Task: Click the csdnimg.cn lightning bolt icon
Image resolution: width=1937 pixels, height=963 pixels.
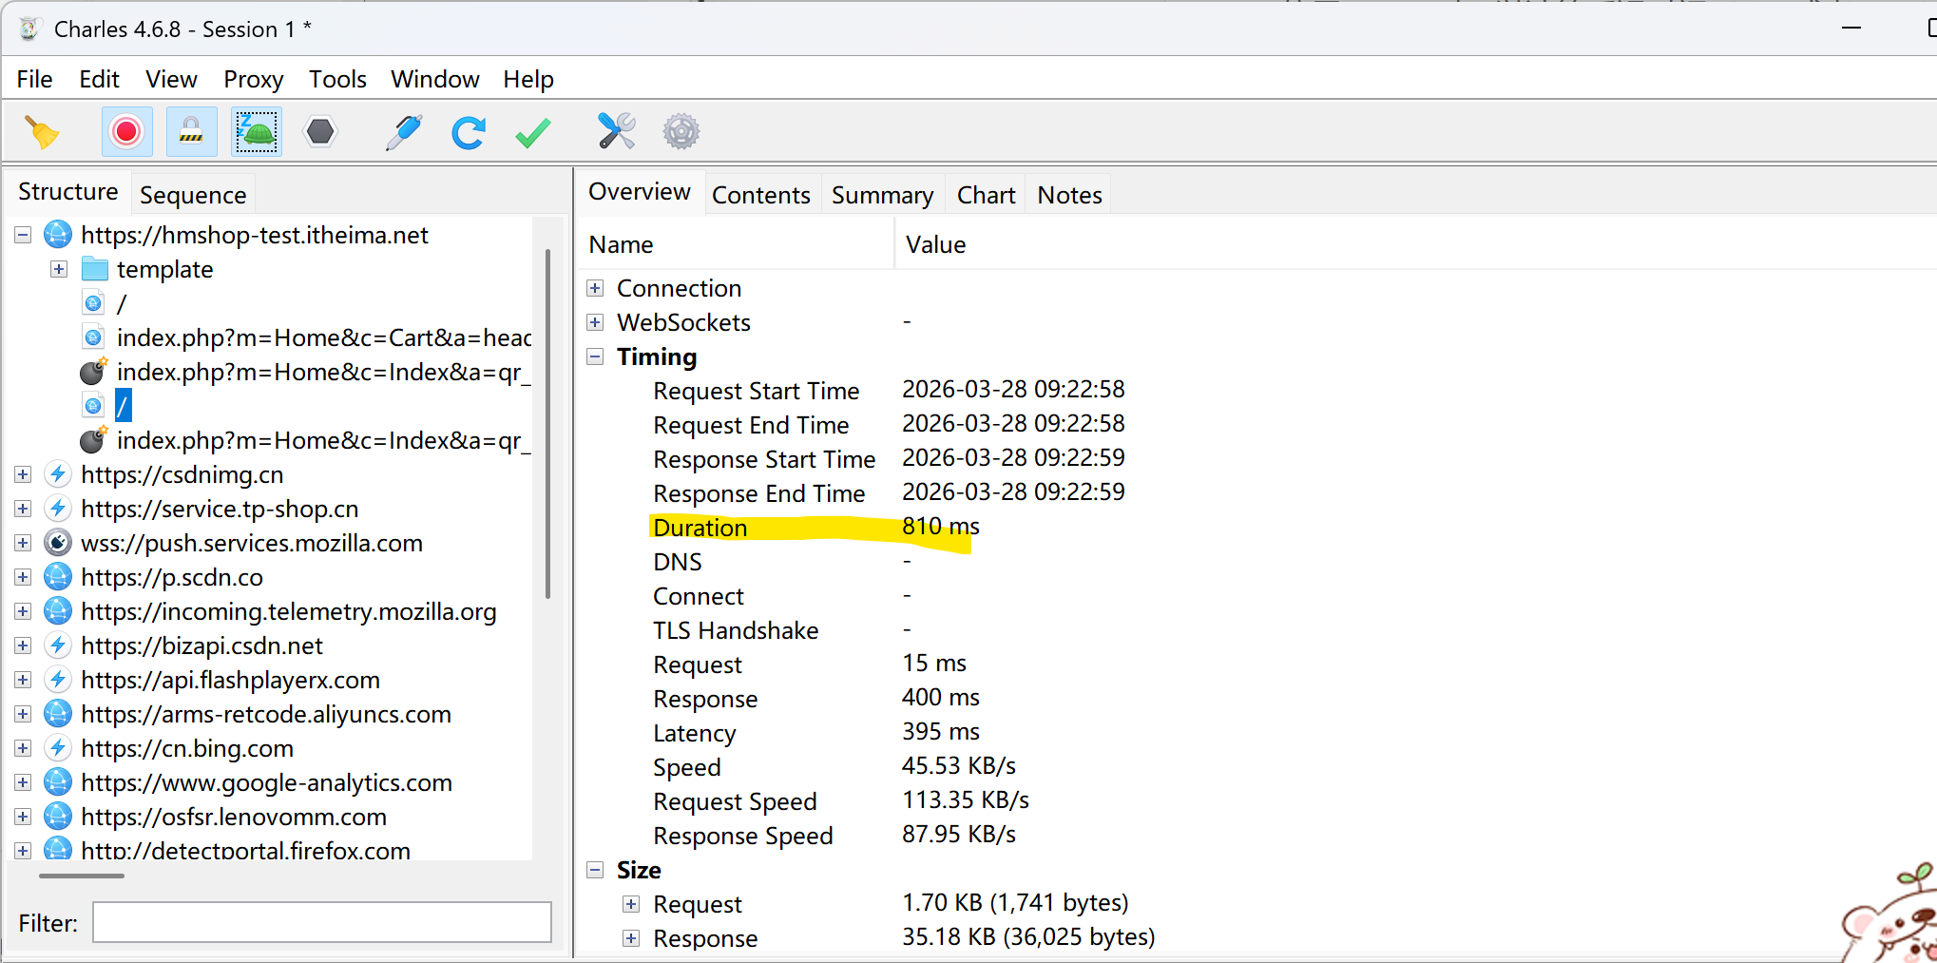Action: 58,473
